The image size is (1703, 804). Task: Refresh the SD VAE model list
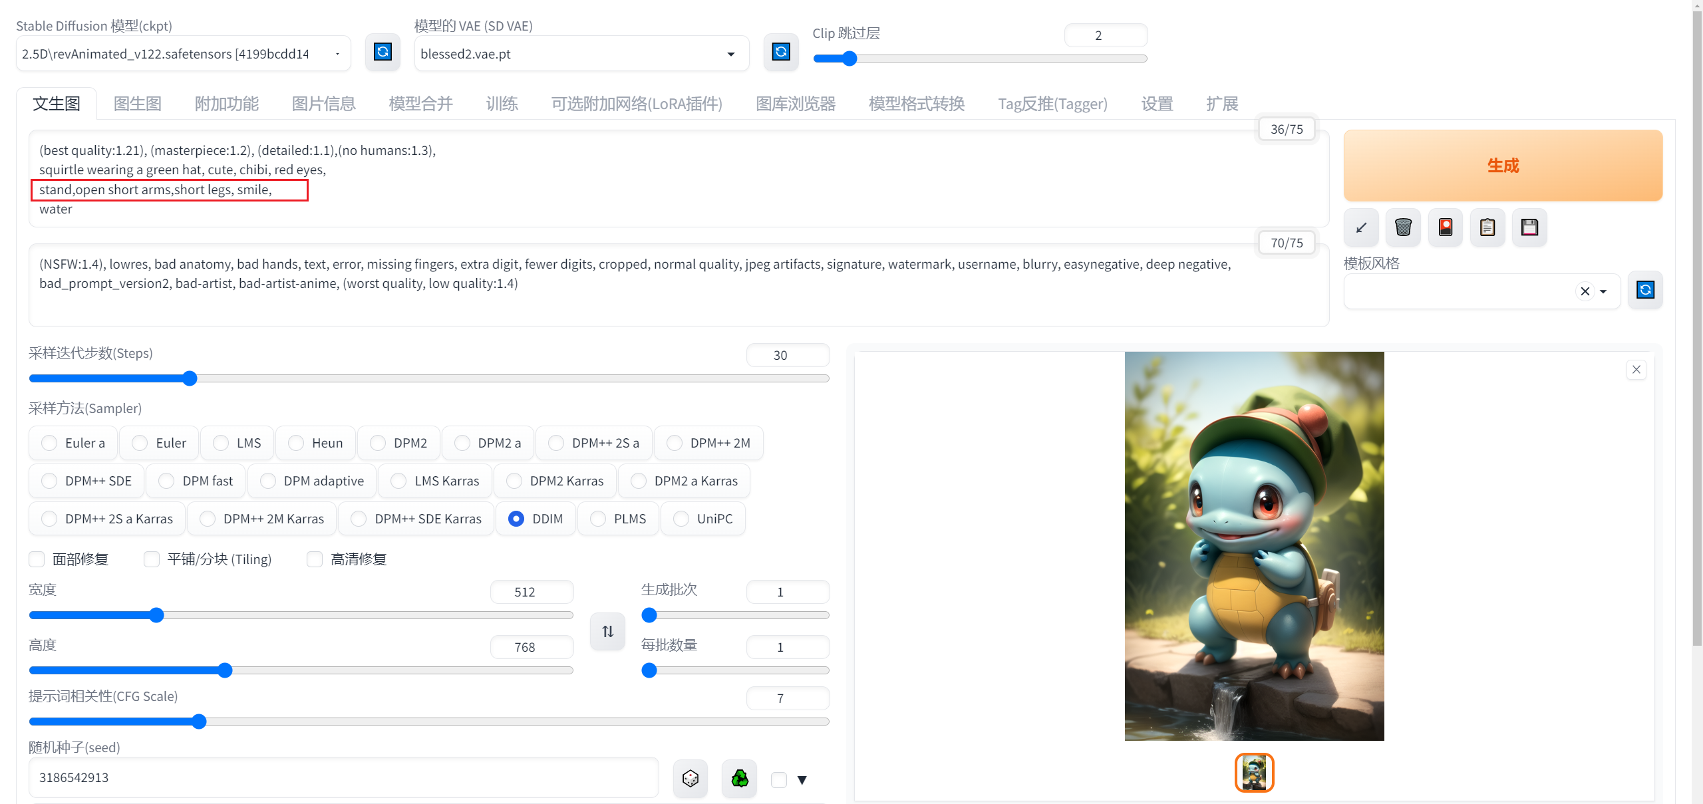pyautogui.click(x=781, y=53)
